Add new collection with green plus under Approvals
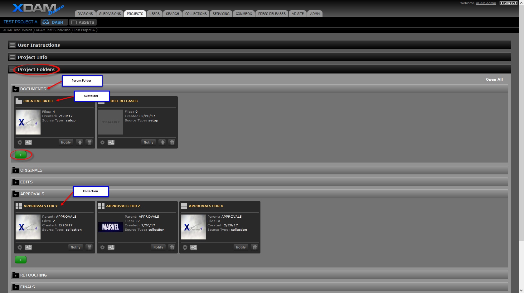524x293 pixels. [21, 260]
